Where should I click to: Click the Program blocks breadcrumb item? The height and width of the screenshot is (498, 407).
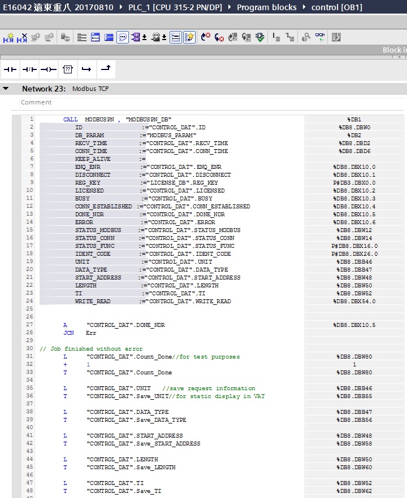[266, 7]
